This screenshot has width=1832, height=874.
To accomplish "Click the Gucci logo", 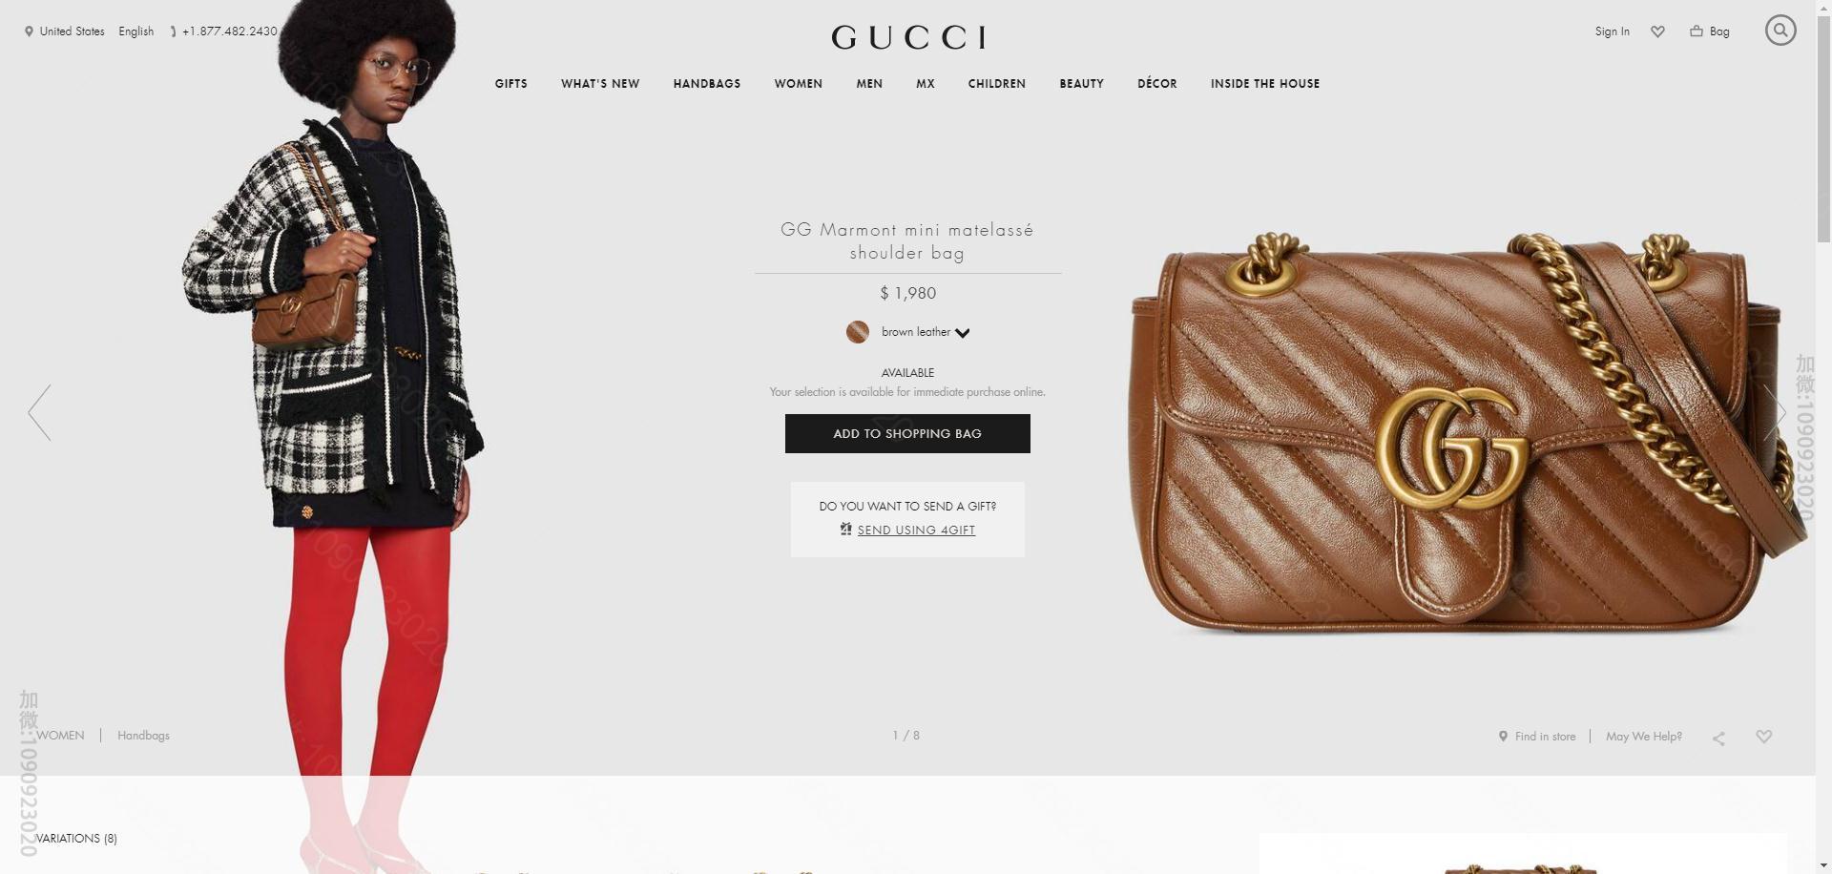I will pyautogui.click(x=908, y=37).
